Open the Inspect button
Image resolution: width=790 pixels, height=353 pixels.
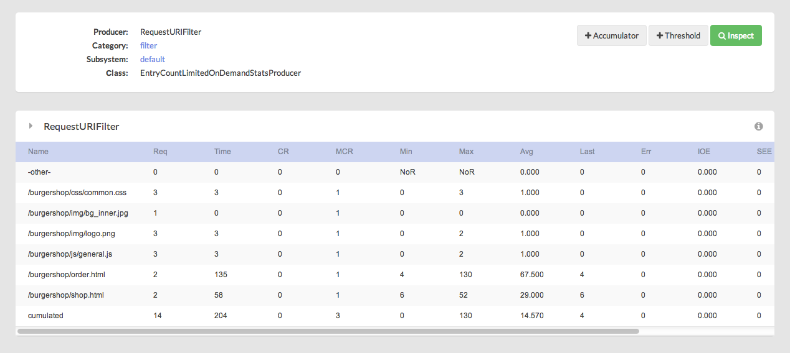(736, 35)
